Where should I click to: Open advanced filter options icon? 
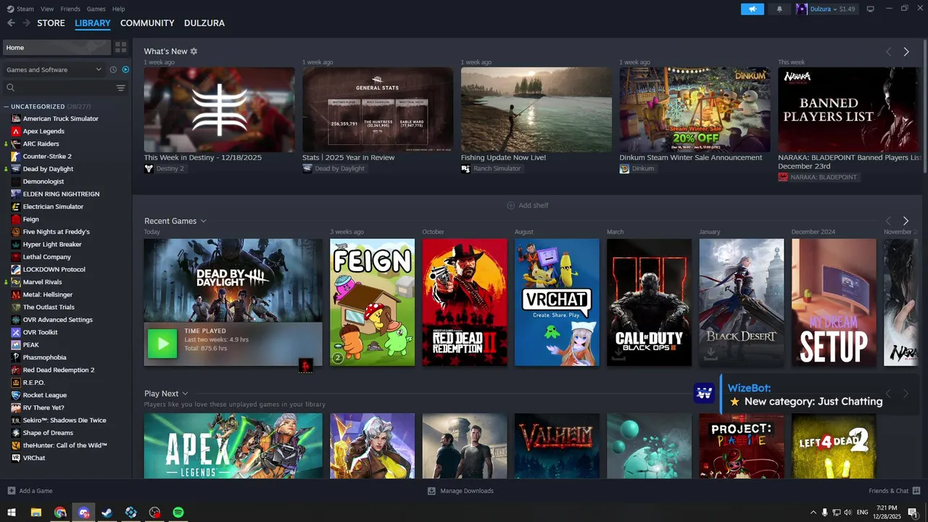click(x=120, y=88)
